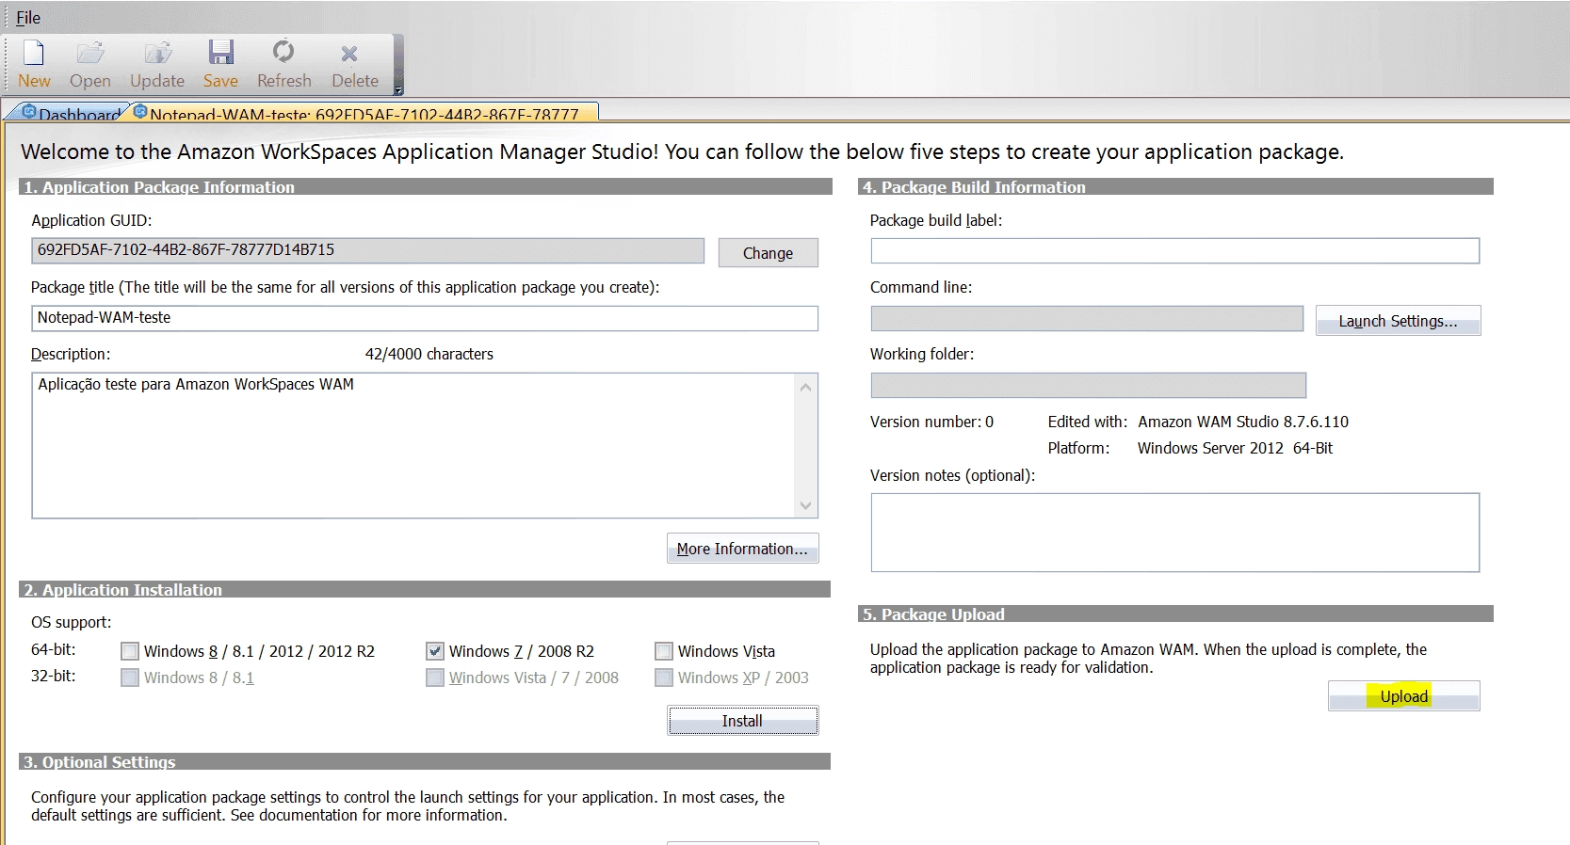
Task: Check 64-bit Windows 8 / 8.1 / 2012 box
Action: 130,651
